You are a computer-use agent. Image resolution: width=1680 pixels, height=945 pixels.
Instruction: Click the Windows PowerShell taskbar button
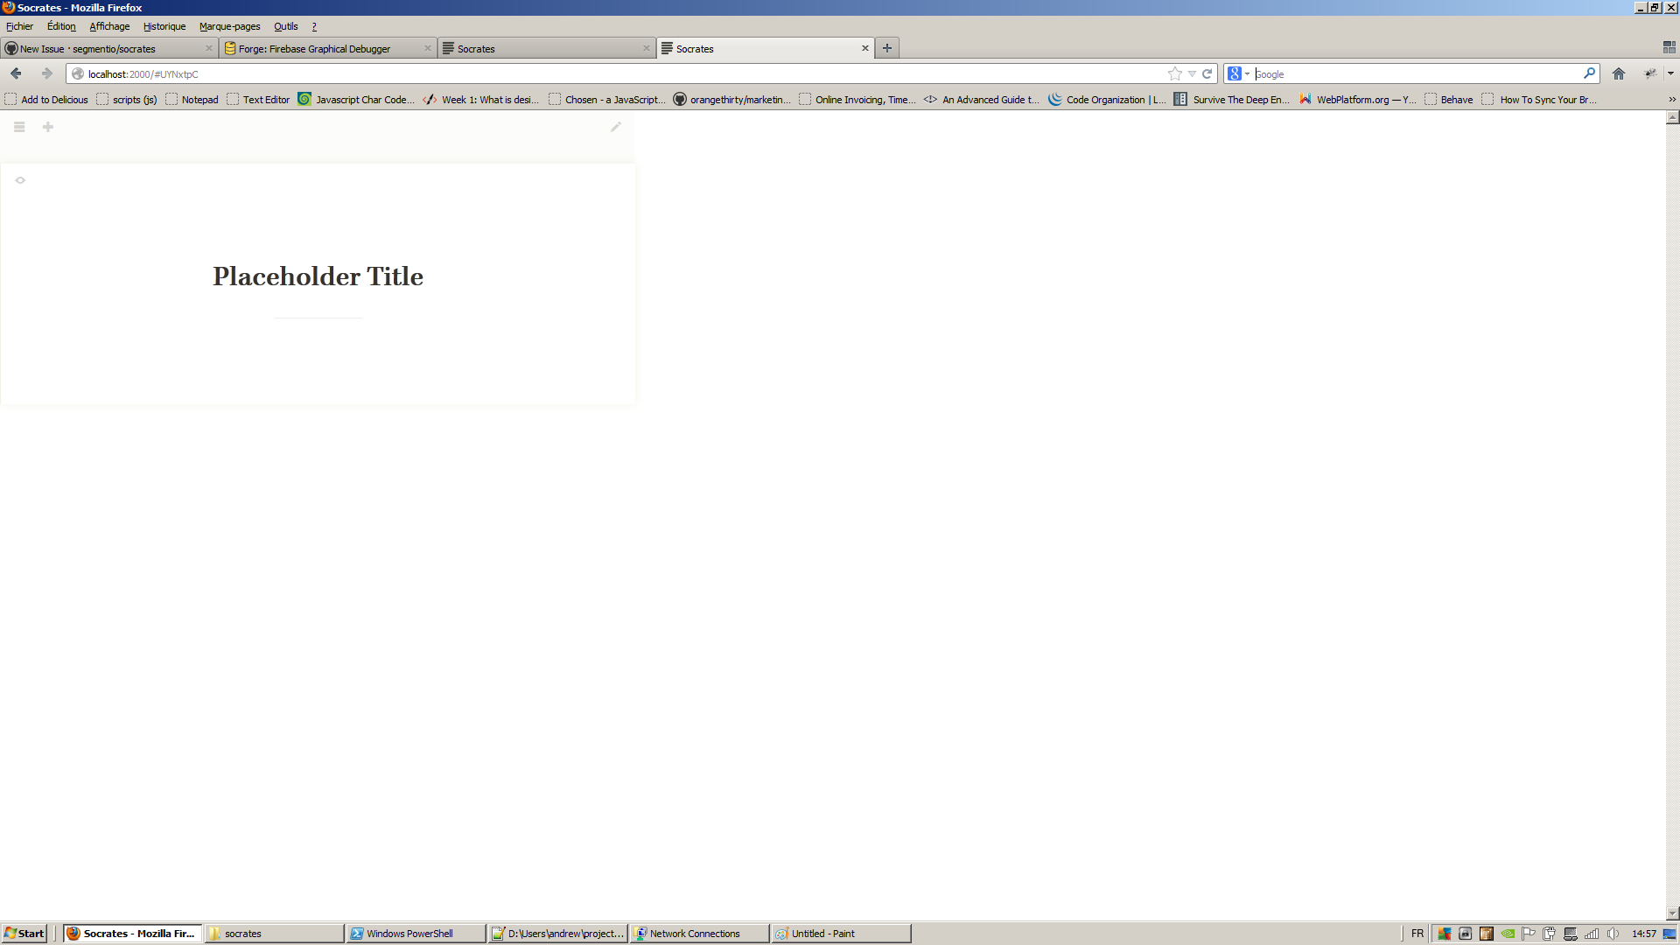point(412,932)
